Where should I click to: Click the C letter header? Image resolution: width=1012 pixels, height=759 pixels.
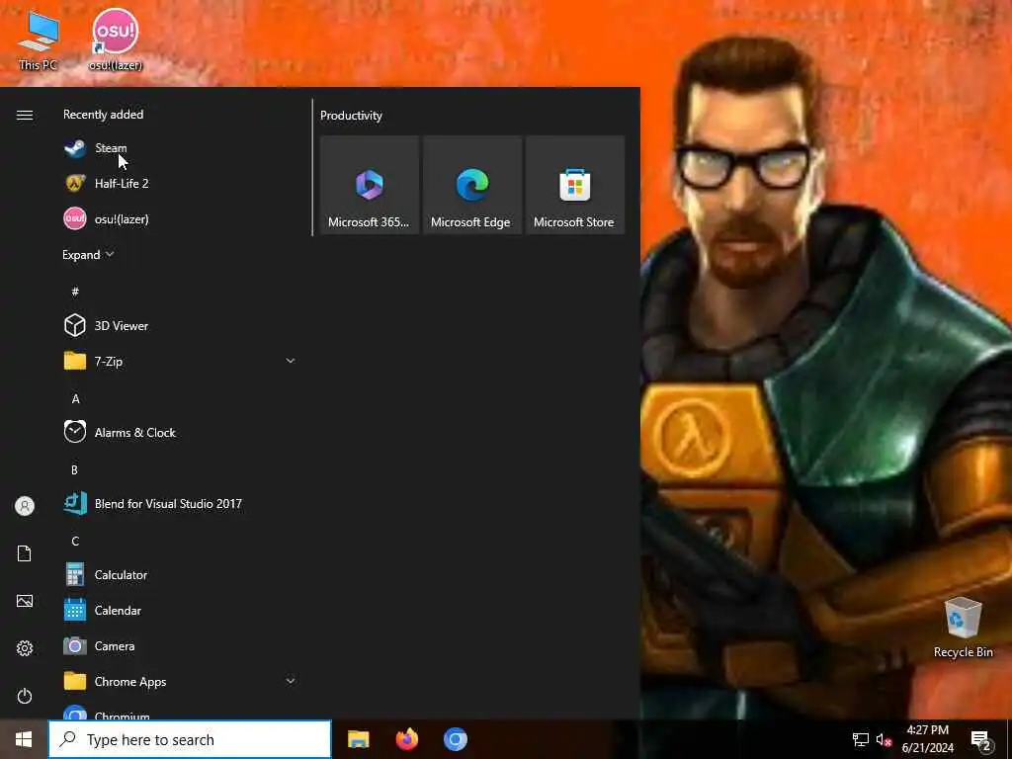point(75,541)
